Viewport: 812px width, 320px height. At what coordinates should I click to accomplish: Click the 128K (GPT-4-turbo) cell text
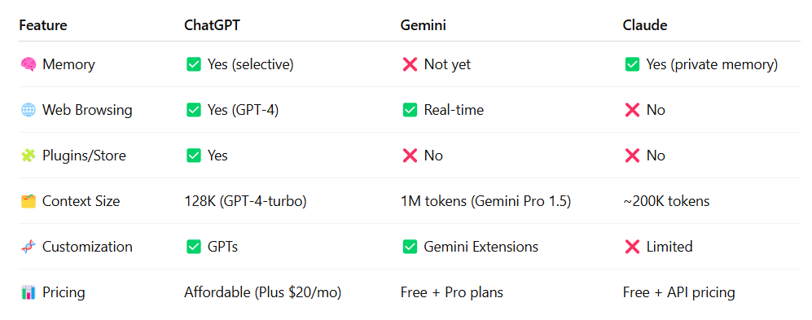click(x=245, y=201)
